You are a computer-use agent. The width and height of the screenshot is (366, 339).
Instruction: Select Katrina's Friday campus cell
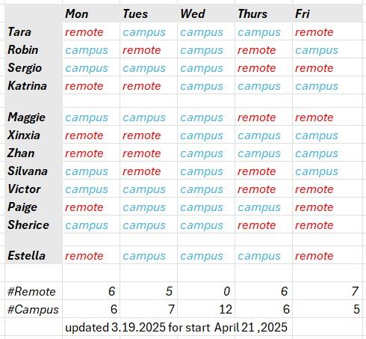click(328, 85)
